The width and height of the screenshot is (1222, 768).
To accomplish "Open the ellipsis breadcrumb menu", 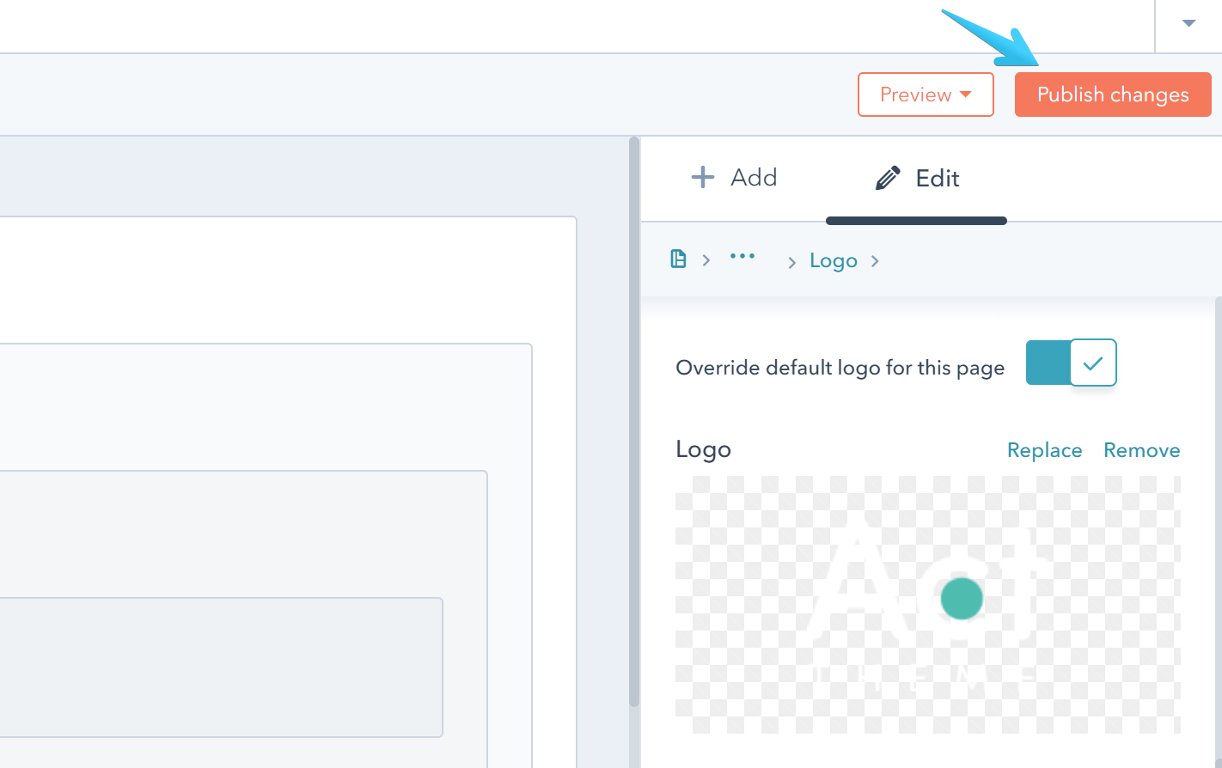I will (742, 257).
